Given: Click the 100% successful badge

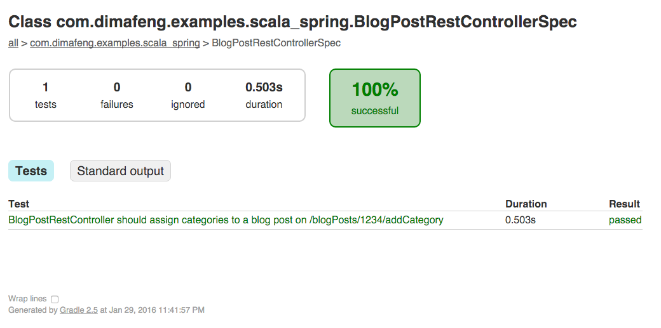Looking at the screenshot, I should click(x=375, y=98).
